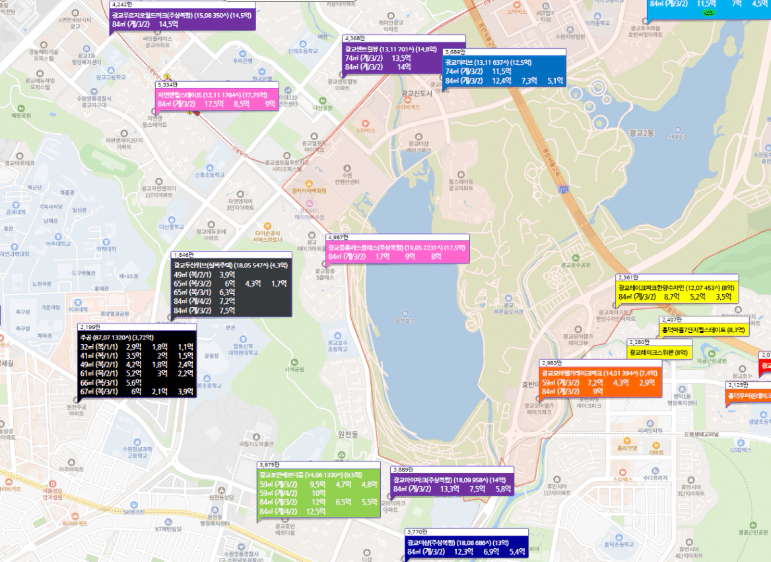Open the 광교중흥에스클래스 apartment price label
The height and width of the screenshot is (562, 771).
[x=397, y=251]
